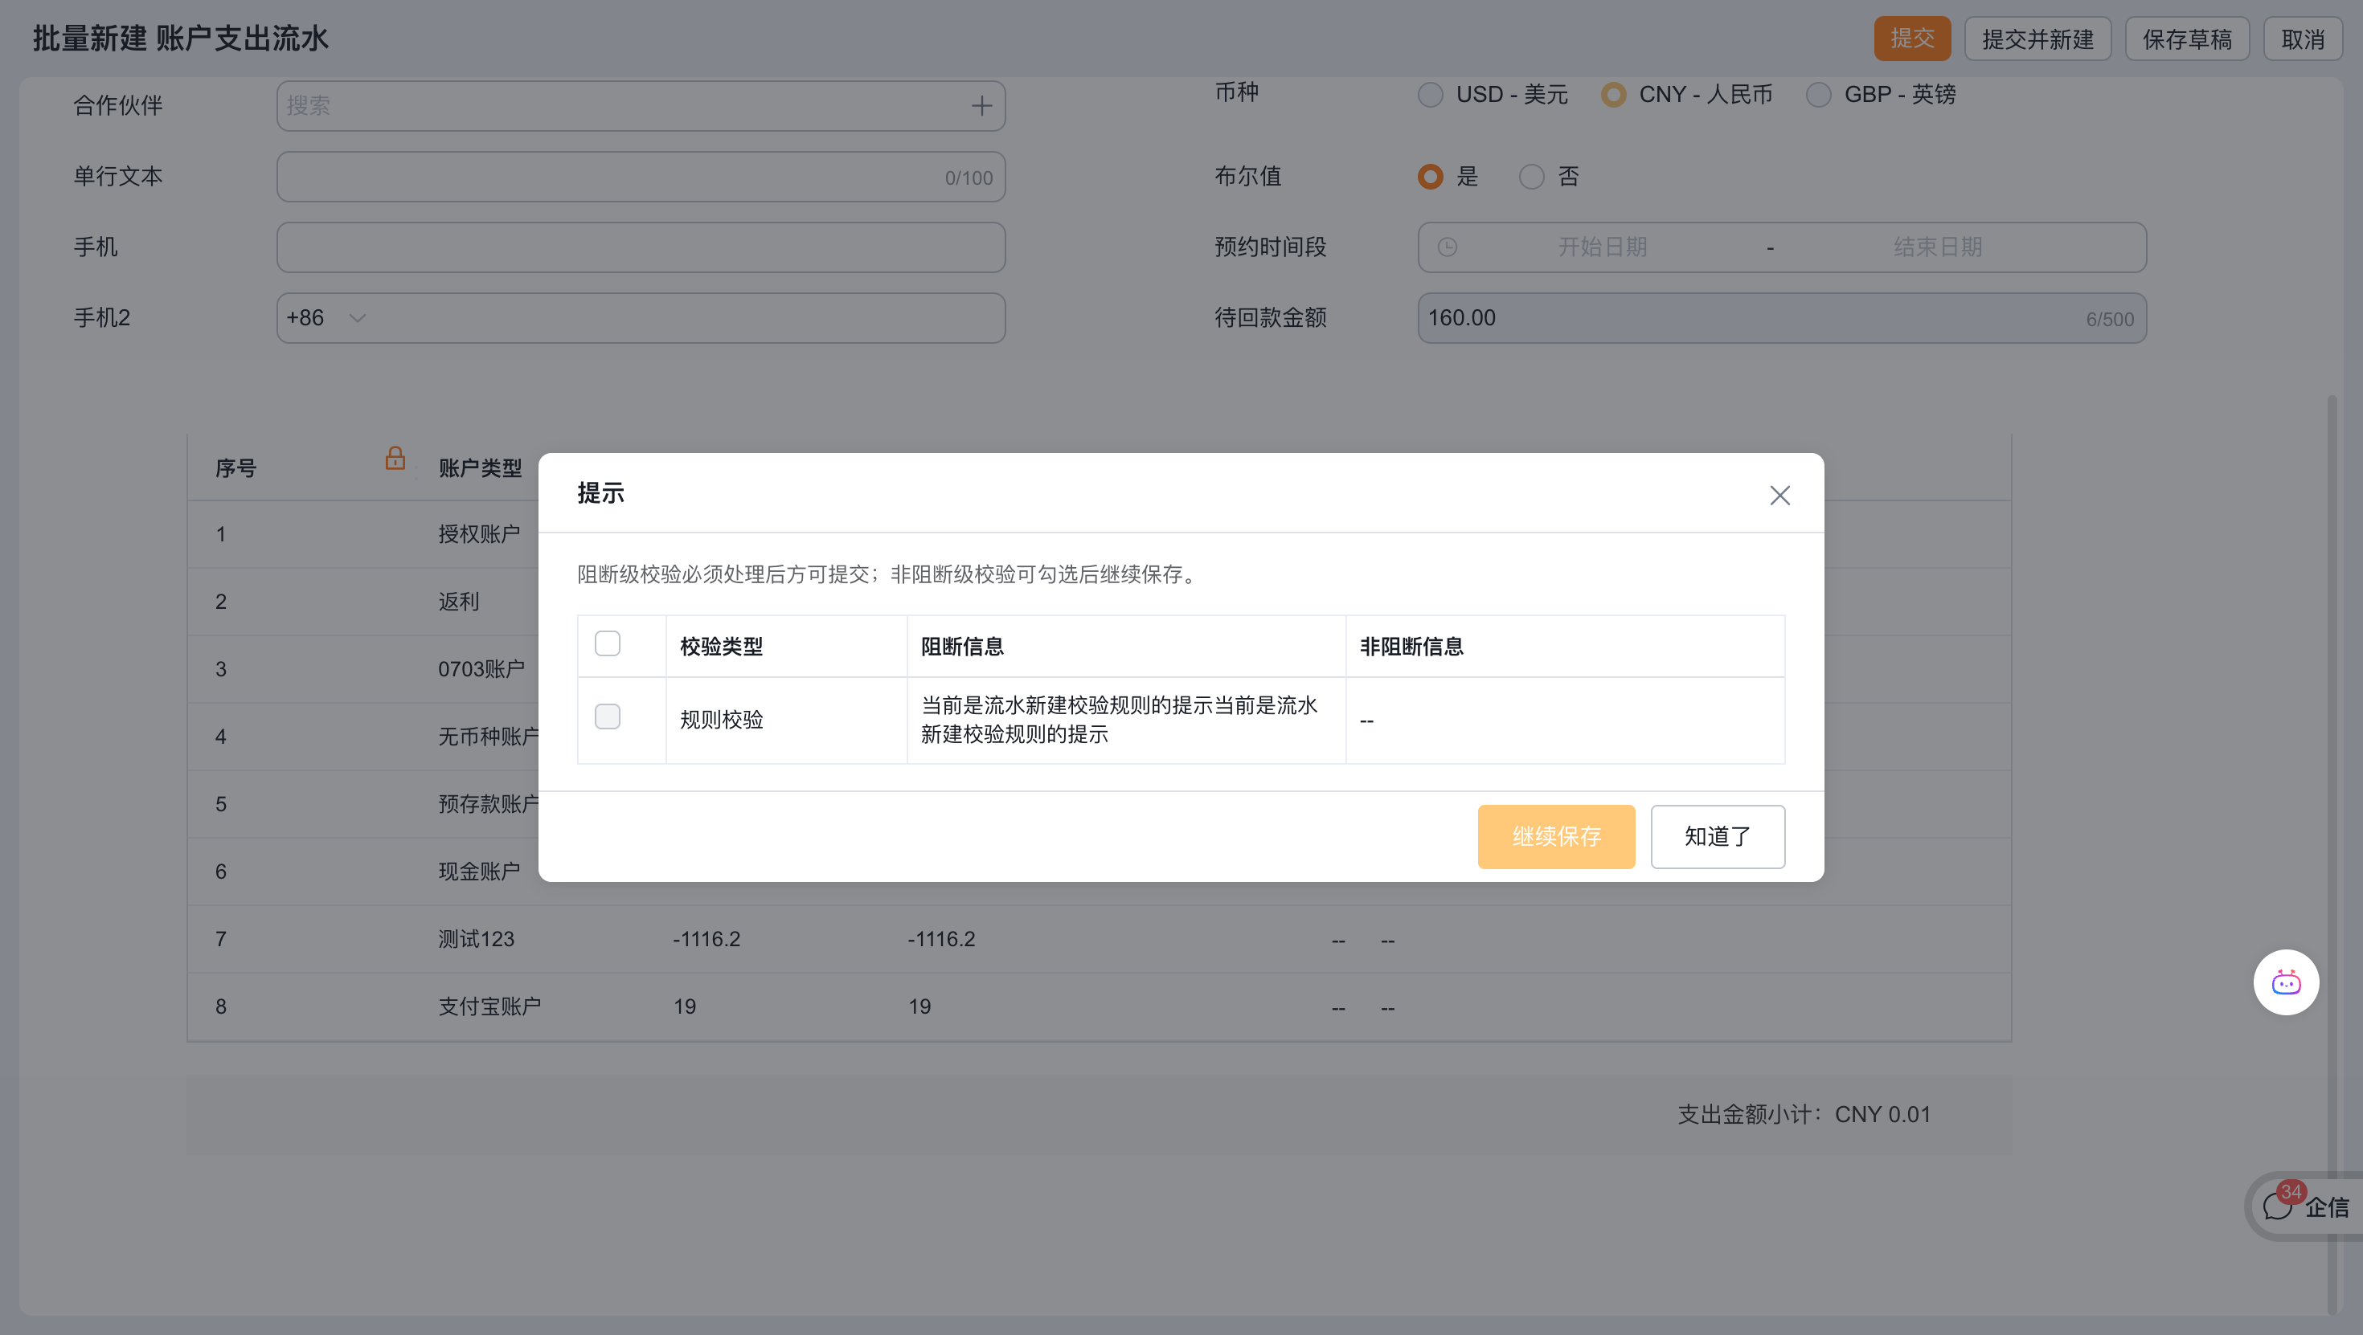
Task: Open the 合作伙伴 search combo box
Action: (641, 106)
